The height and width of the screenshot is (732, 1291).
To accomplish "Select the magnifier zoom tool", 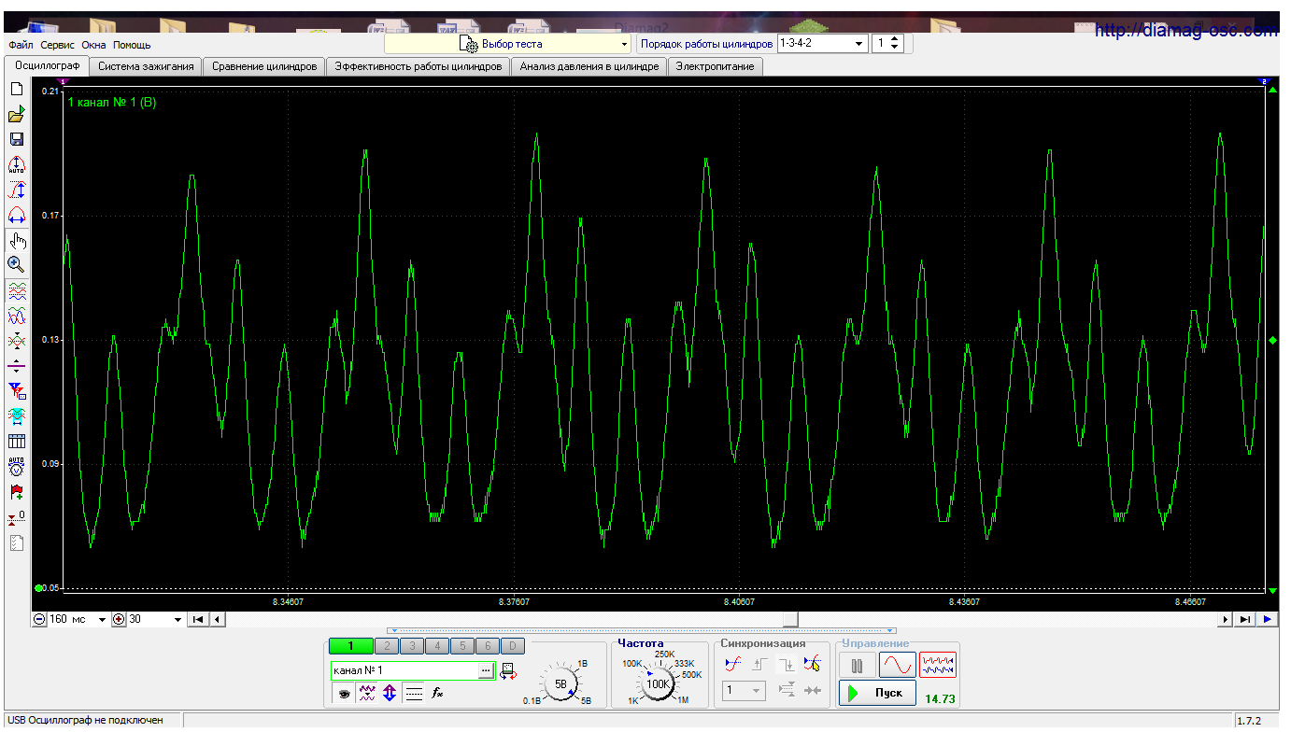I will tap(16, 264).
